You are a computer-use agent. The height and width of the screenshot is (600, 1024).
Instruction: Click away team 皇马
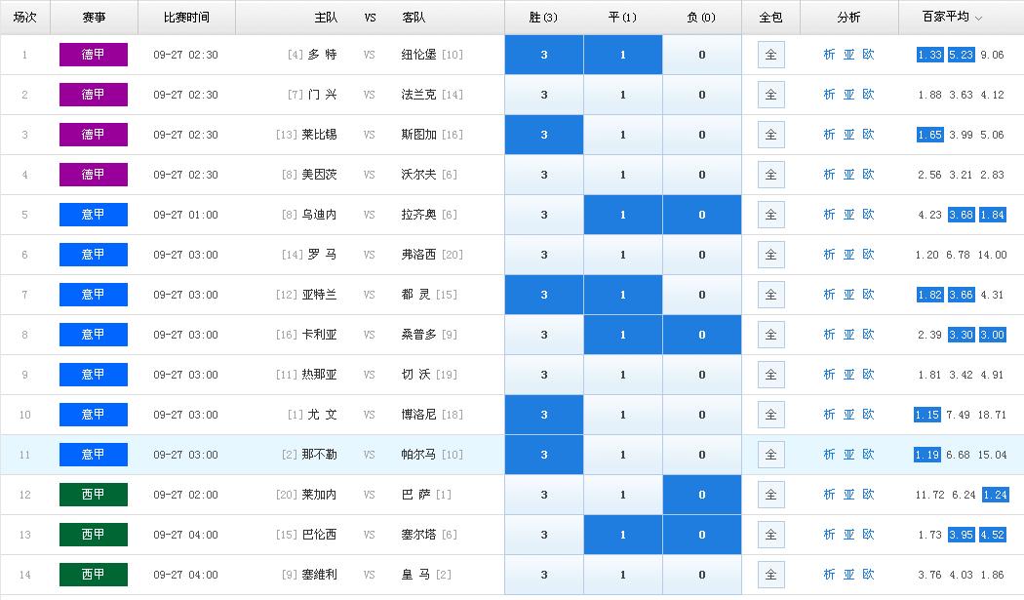click(x=416, y=575)
